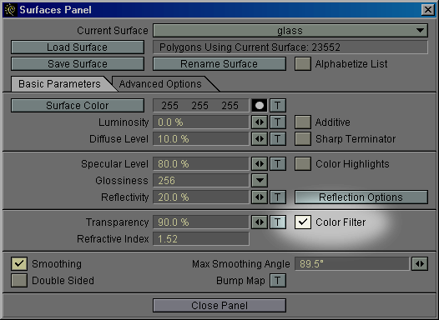Click the Rename Surface button

219,64
